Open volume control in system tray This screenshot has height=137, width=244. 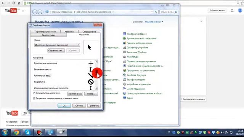coord(222,132)
